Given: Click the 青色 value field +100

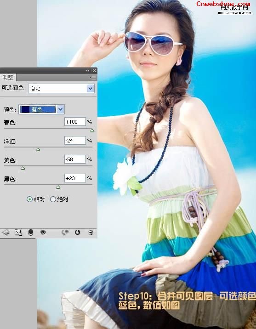Looking at the screenshot, I should click(75, 122).
